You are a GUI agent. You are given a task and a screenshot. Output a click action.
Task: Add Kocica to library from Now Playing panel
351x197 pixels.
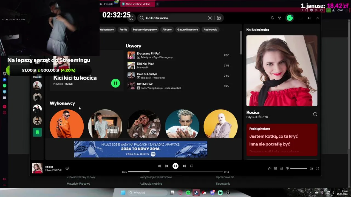click(x=315, y=114)
